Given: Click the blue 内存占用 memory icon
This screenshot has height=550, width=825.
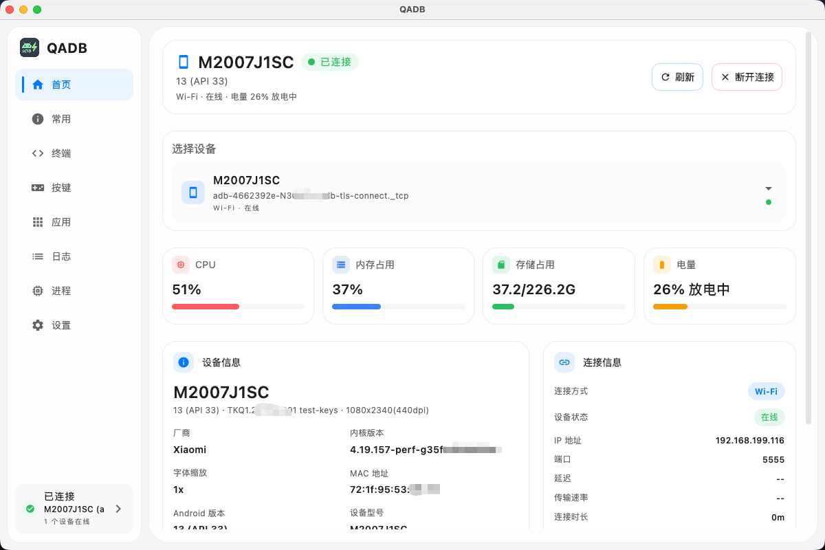Looking at the screenshot, I should point(341,265).
